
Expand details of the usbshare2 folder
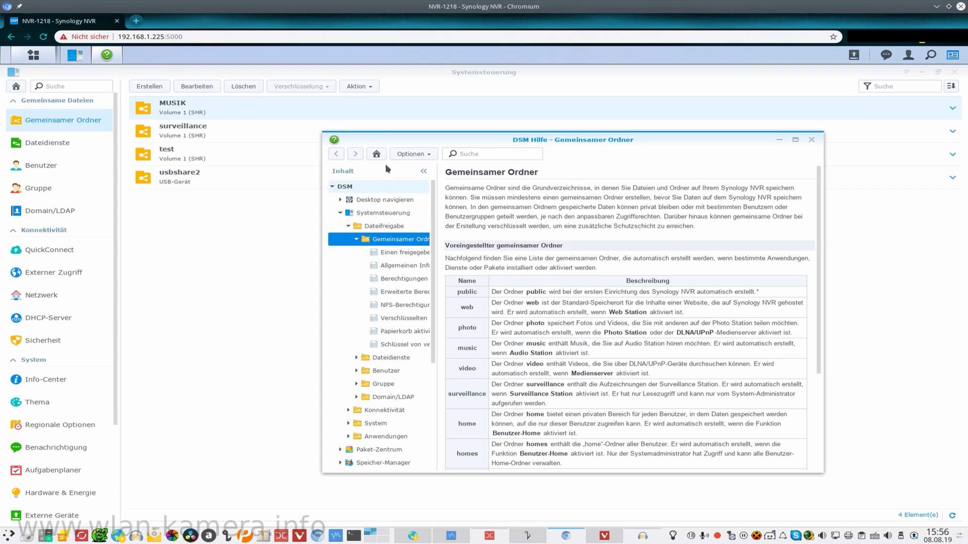(x=952, y=177)
